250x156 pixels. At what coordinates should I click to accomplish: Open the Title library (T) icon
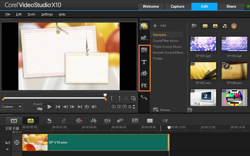tap(144, 62)
